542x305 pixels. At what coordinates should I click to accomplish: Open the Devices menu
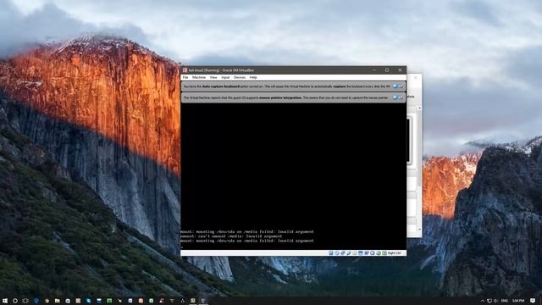coord(239,77)
